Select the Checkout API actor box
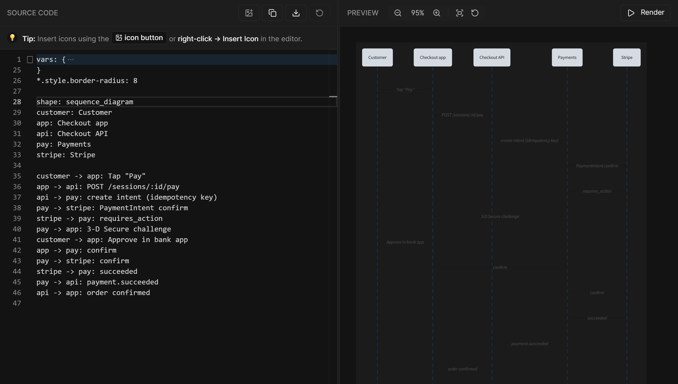The width and height of the screenshot is (678, 384). [x=492, y=57]
